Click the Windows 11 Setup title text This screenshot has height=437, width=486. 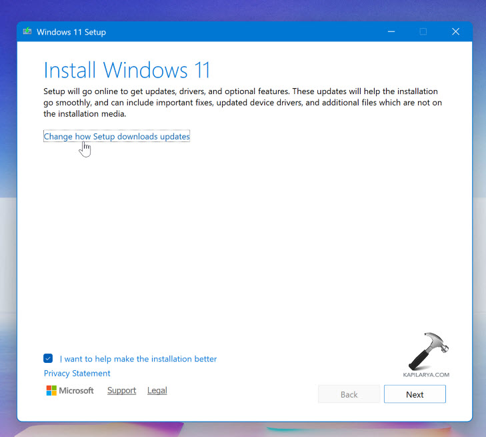71,32
